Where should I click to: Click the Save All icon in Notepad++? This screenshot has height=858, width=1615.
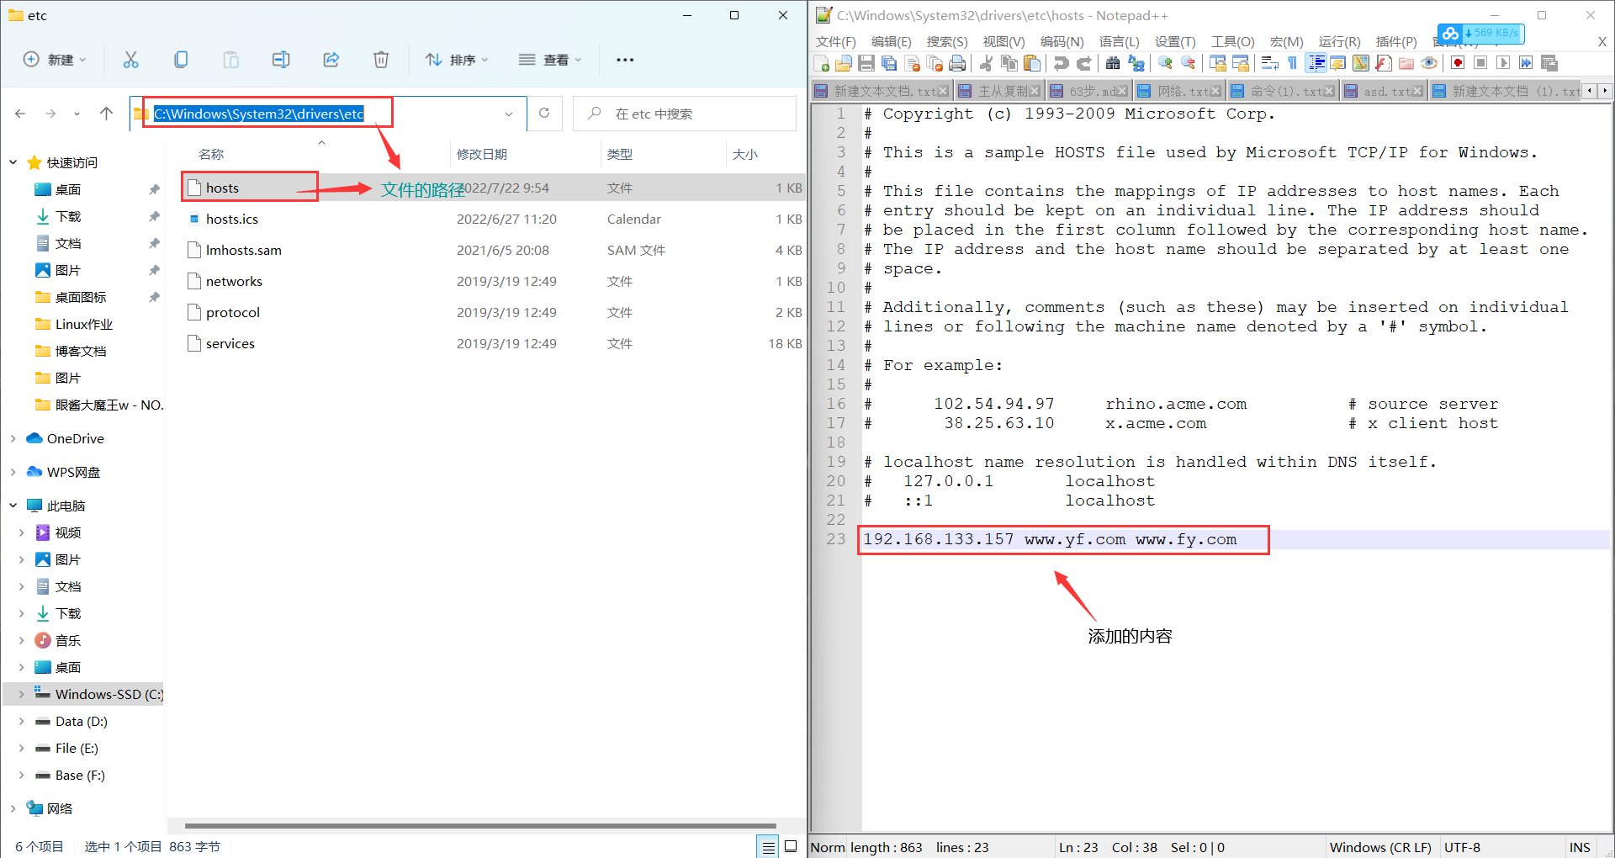889,64
